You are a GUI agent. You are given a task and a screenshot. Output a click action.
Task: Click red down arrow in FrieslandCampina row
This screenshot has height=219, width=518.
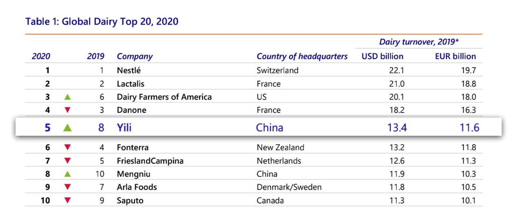tap(68, 161)
